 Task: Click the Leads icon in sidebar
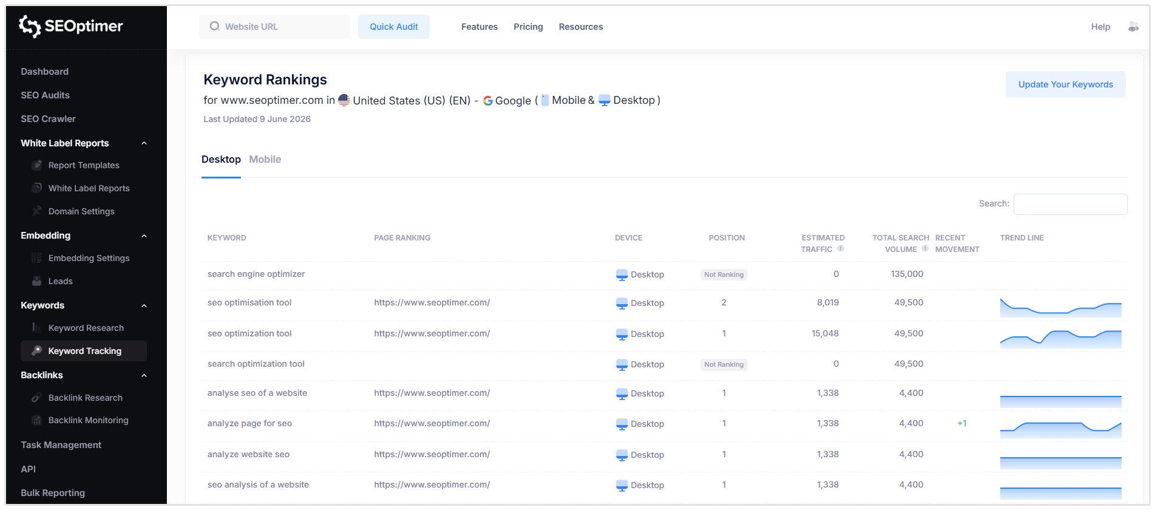pos(37,281)
